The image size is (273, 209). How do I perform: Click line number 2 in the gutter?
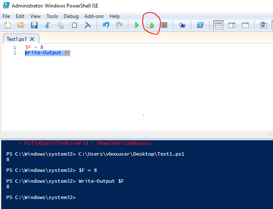coord(15,53)
